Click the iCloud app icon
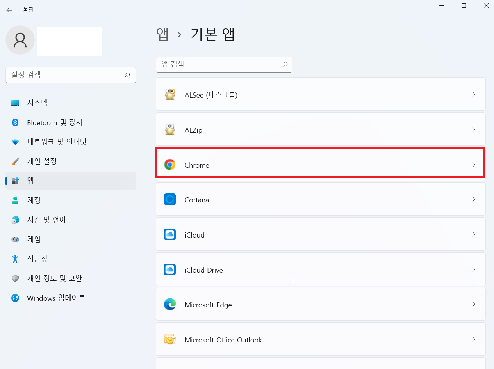 [x=170, y=235]
